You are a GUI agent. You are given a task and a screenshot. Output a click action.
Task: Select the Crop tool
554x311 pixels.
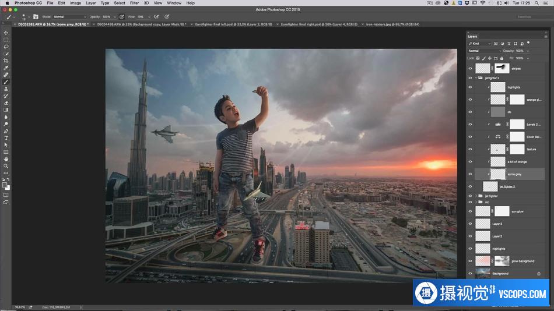6,61
